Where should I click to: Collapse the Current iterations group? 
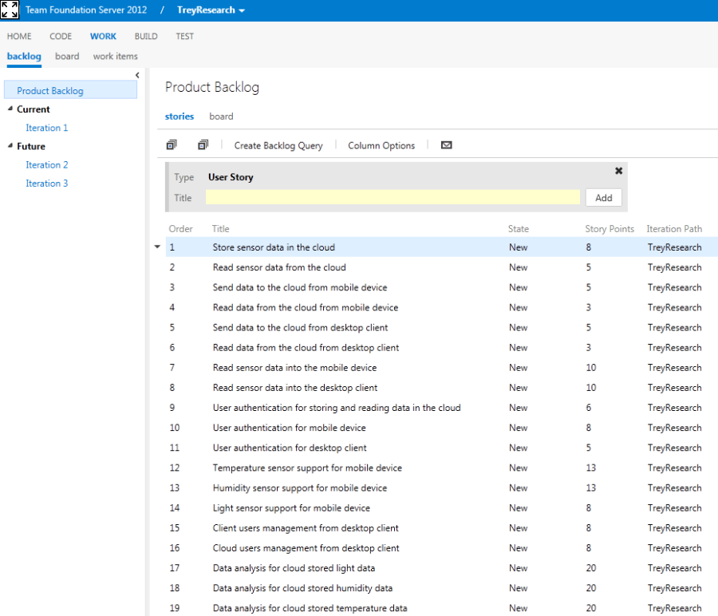(x=10, y=109)
